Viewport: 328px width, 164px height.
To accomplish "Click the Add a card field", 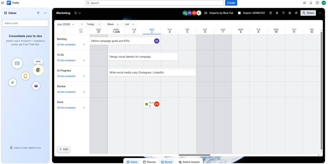I will [25, 23].
